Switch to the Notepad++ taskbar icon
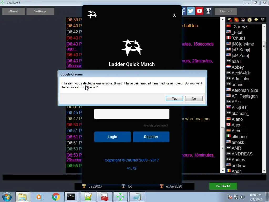 pyautogui.click(x=89, y=197)
